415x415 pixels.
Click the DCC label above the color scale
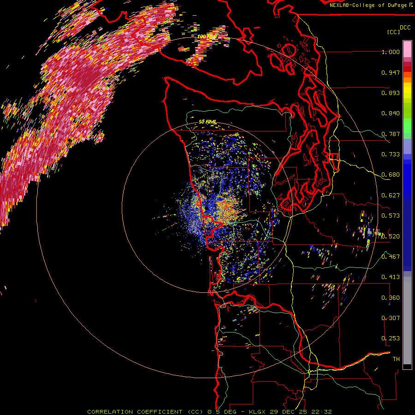[x=405, y=28]
